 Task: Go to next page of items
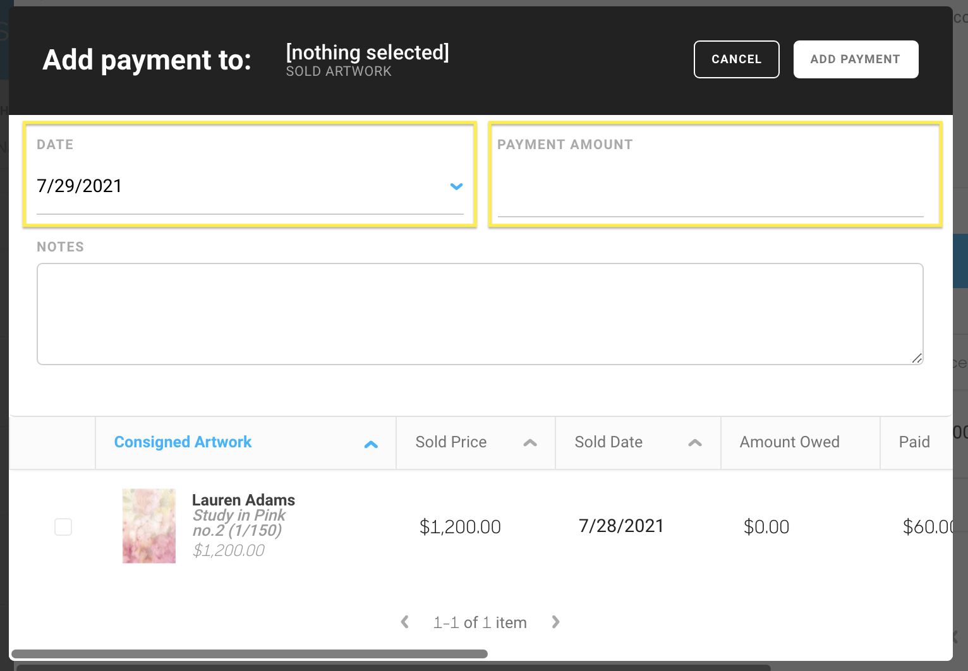tap(555, 622)
